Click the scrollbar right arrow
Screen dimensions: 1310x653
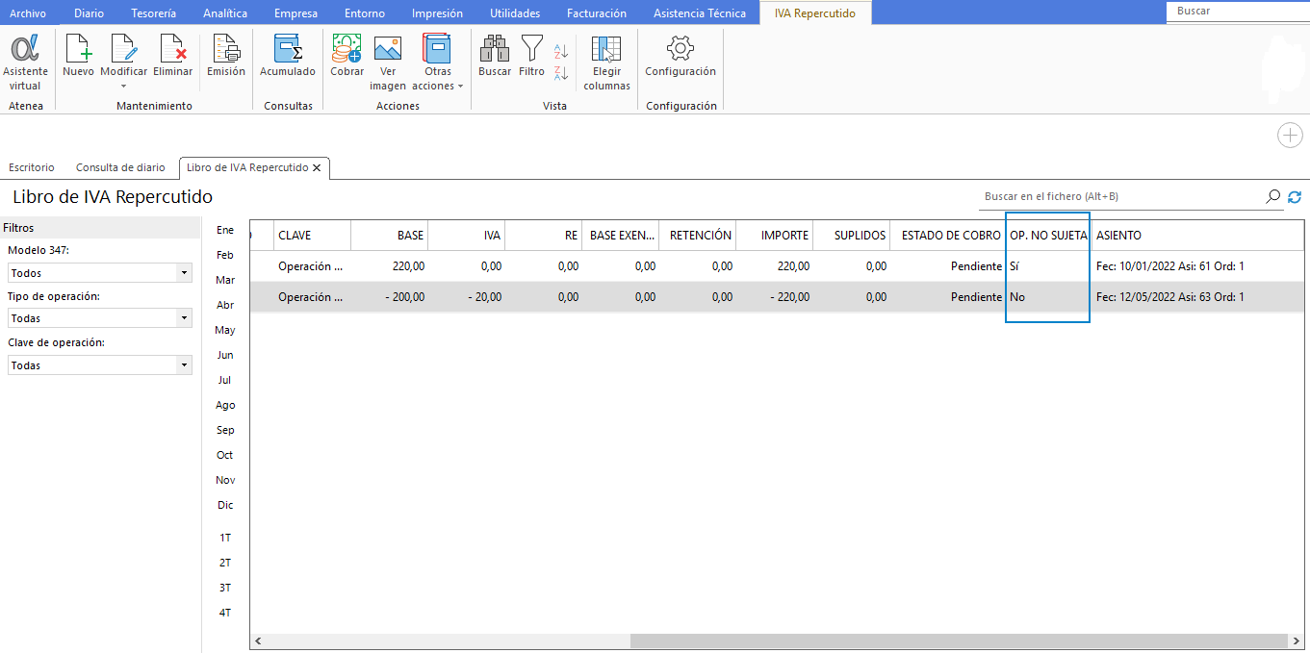point(1297,640)
